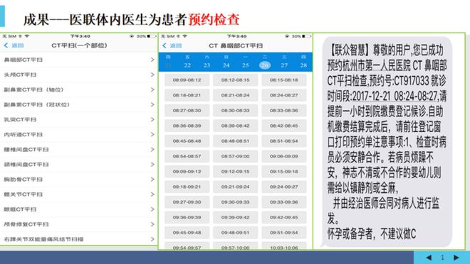Book the 08:21-08:24 time slot

[235, 95]
